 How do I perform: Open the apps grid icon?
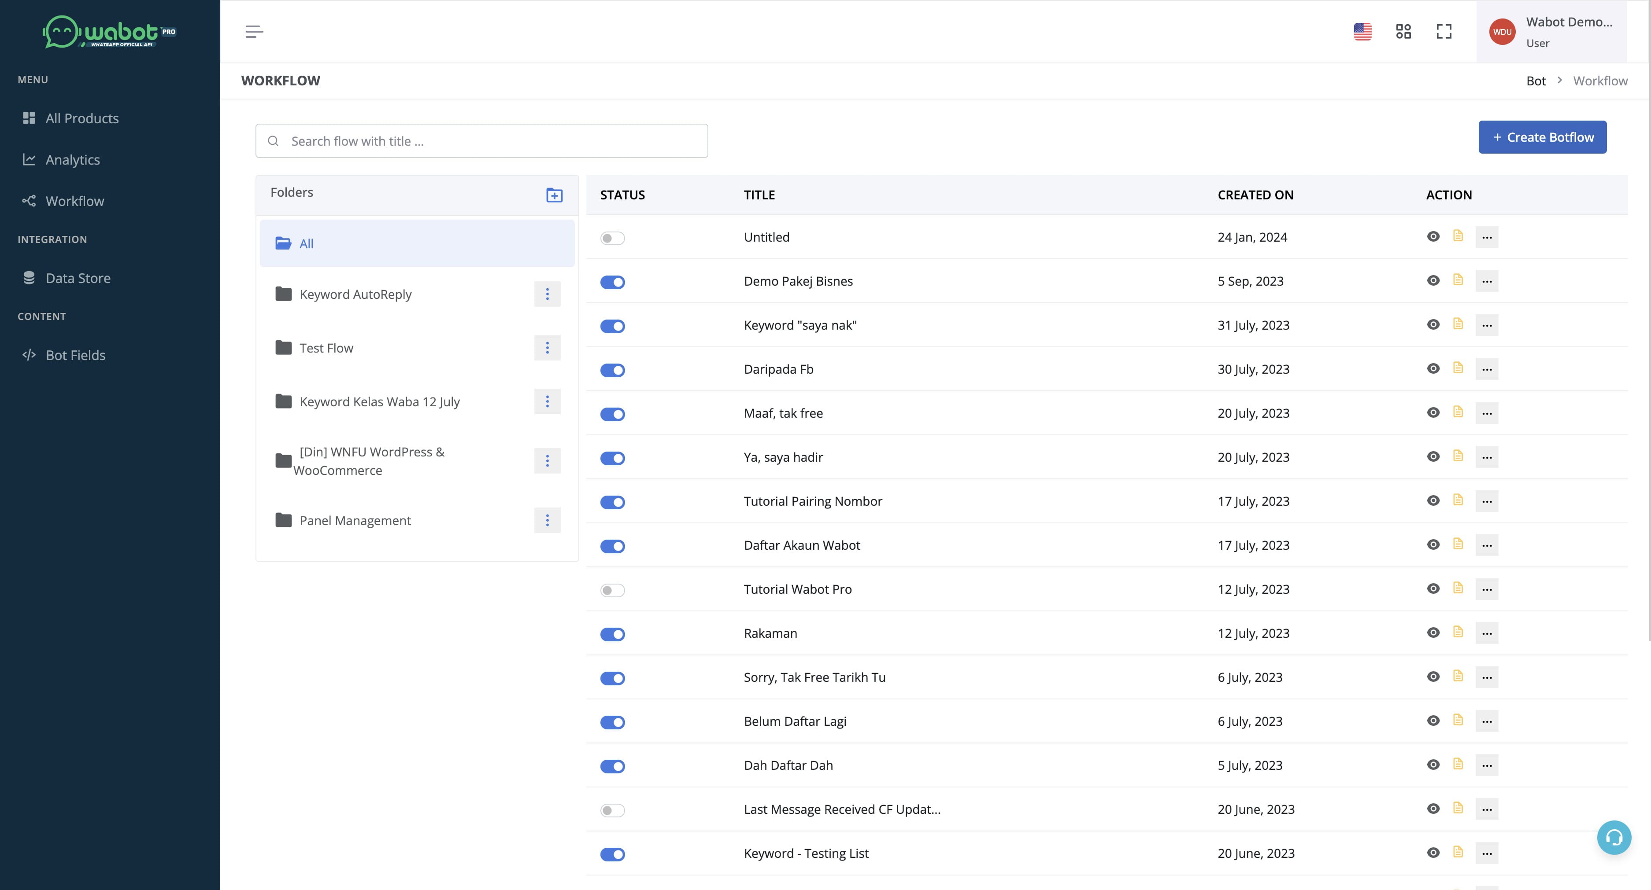coord(1403,31)
